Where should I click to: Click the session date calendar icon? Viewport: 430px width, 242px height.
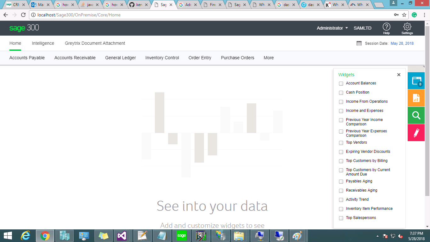pyautogui.click(x=359, y=43)
